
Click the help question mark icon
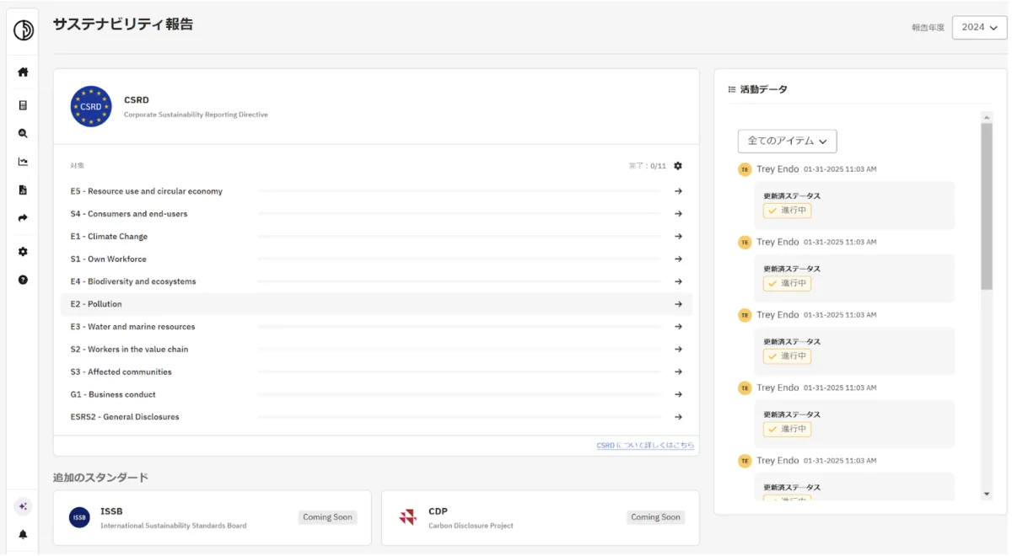pos(23,280)
